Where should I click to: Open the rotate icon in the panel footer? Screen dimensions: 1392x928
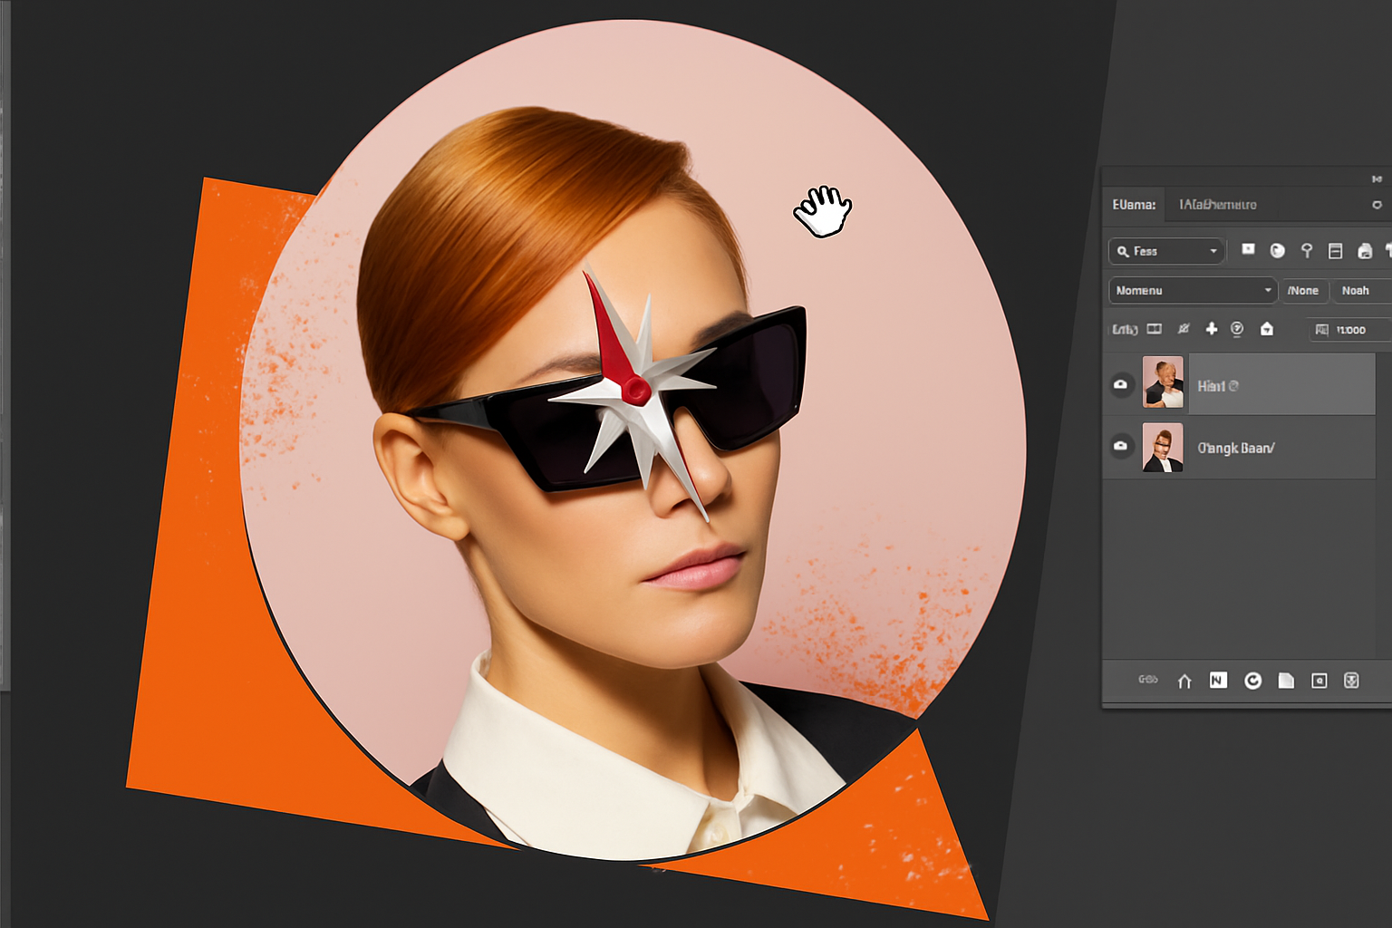[x=1253, y=681]
